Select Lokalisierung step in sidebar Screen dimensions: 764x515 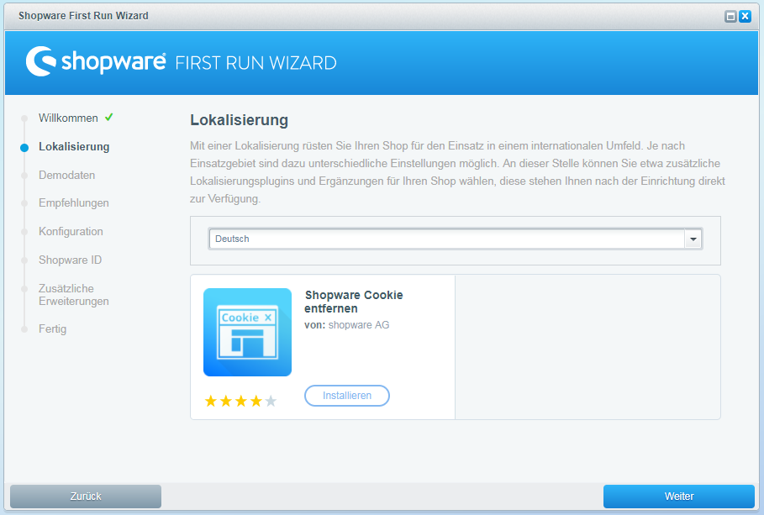74,147
